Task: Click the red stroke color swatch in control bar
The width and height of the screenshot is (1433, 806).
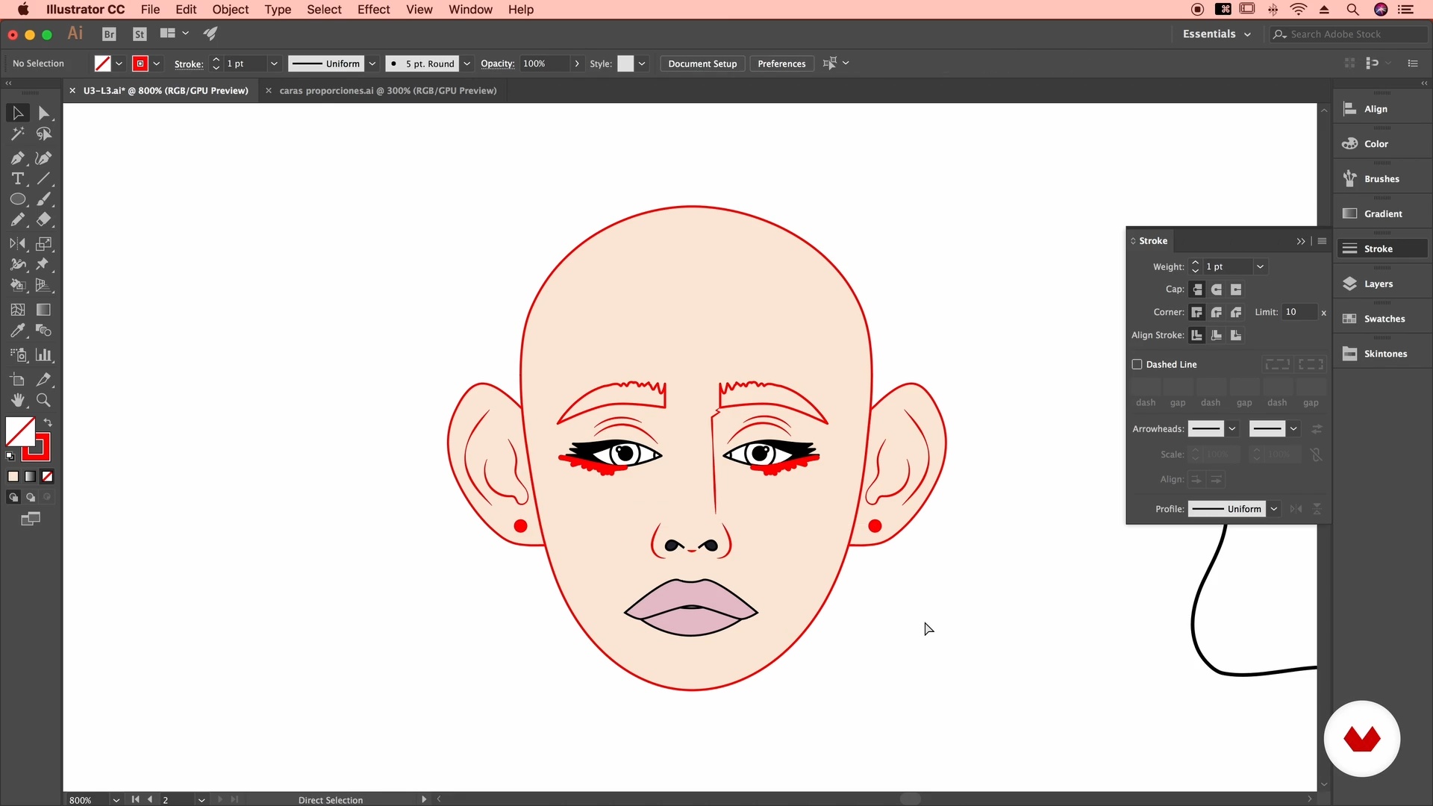Action: point(140,64)
